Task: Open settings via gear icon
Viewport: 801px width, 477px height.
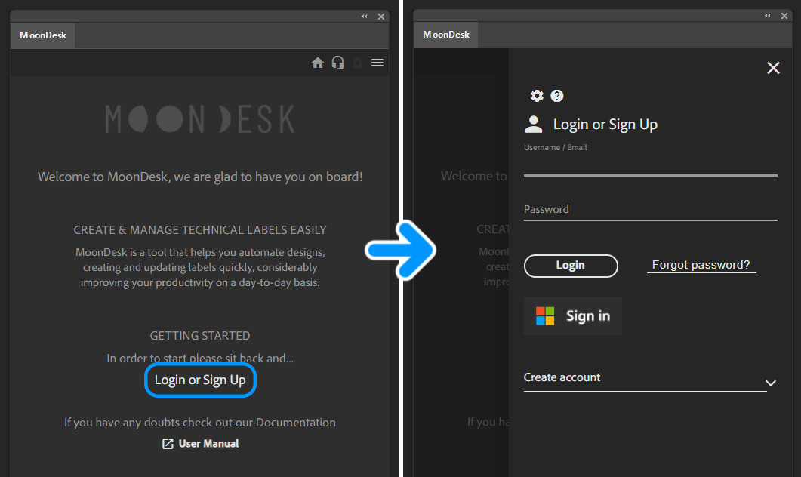Action: [537, 96]
